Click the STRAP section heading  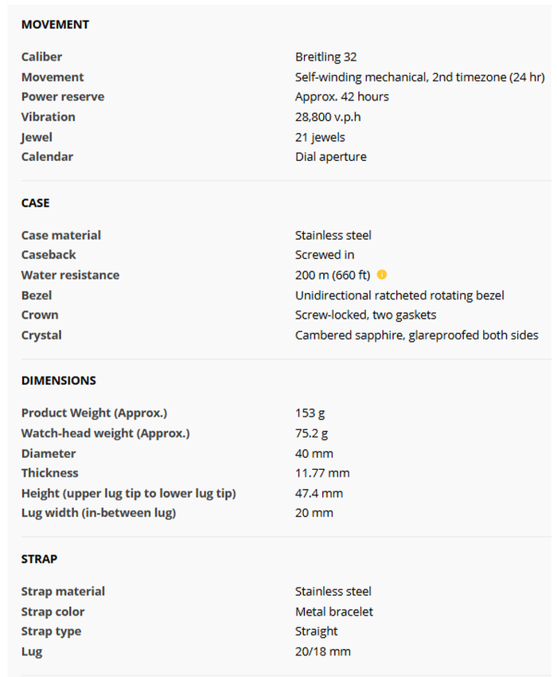pyautogui.click(x=39, y=559)
